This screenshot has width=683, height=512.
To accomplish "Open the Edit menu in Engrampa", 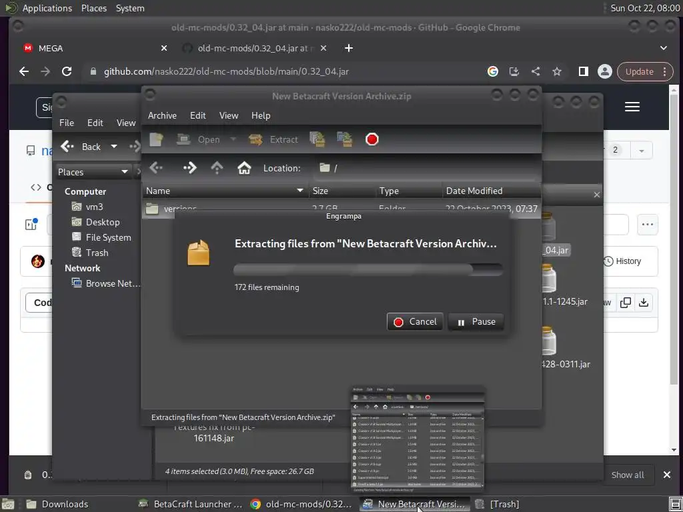I will [197, 115].
